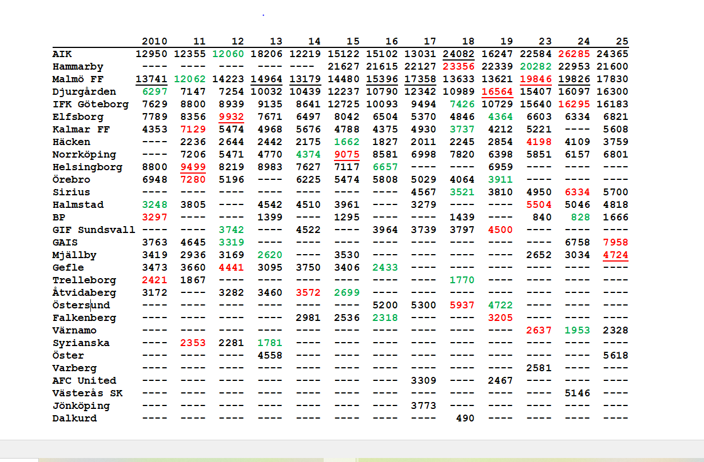This screenshot has height=462, width=704.
Task: Click Norrköping's underlined red 9075 value
Action: click(x=347, y=155)
